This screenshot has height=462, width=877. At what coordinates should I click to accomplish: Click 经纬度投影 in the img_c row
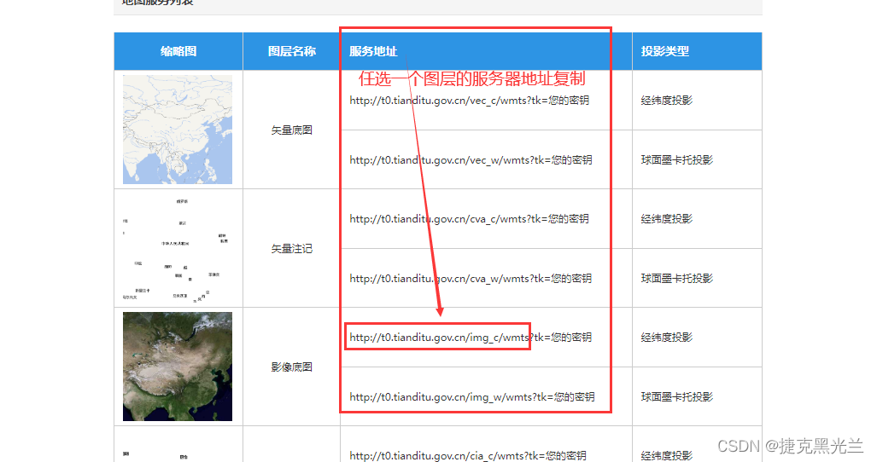point(667,338)
